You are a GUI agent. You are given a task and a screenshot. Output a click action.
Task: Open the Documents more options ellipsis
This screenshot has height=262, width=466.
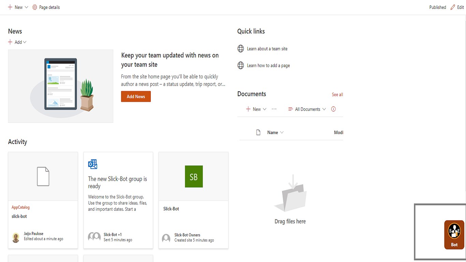tap(274, 109)
